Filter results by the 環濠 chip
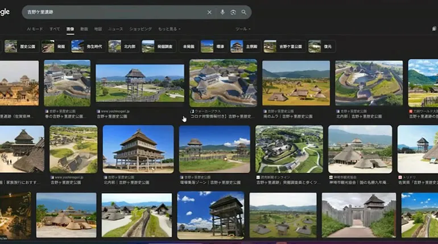 (214, 47)
